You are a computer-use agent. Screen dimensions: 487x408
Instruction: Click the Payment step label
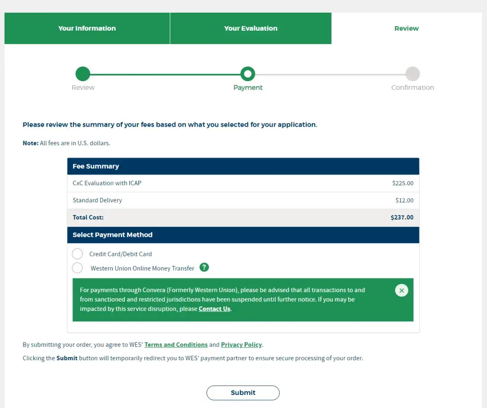248,87
